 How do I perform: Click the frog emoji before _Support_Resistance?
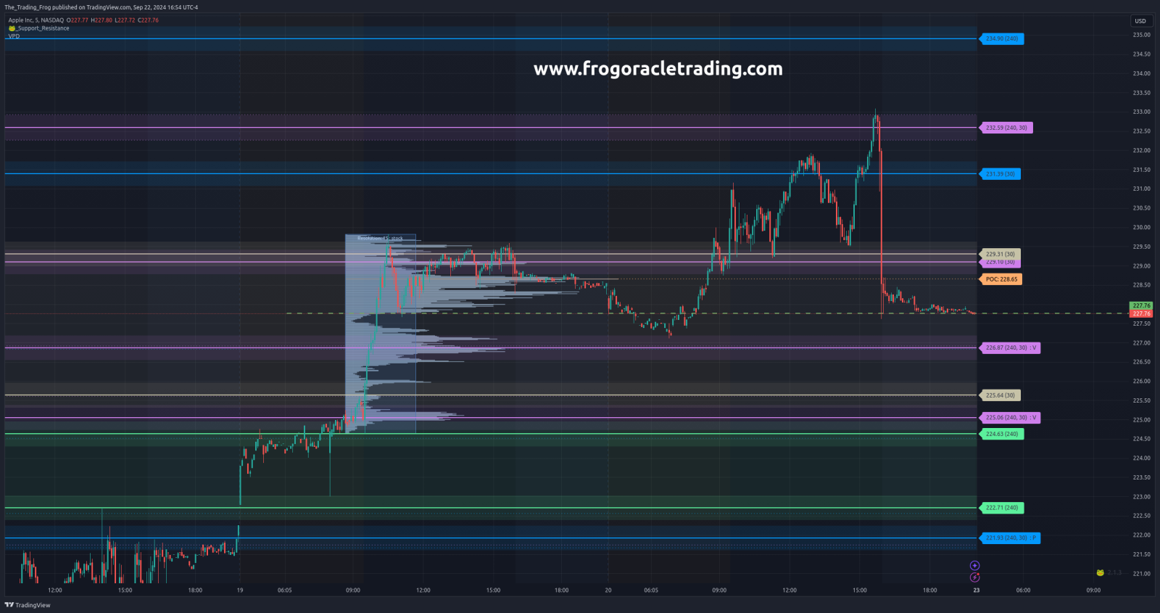(12, 28)
